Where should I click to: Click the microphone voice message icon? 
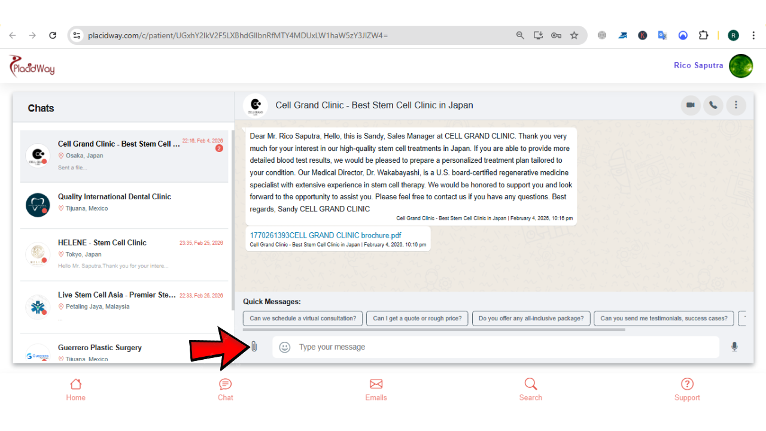coord(734,347)
